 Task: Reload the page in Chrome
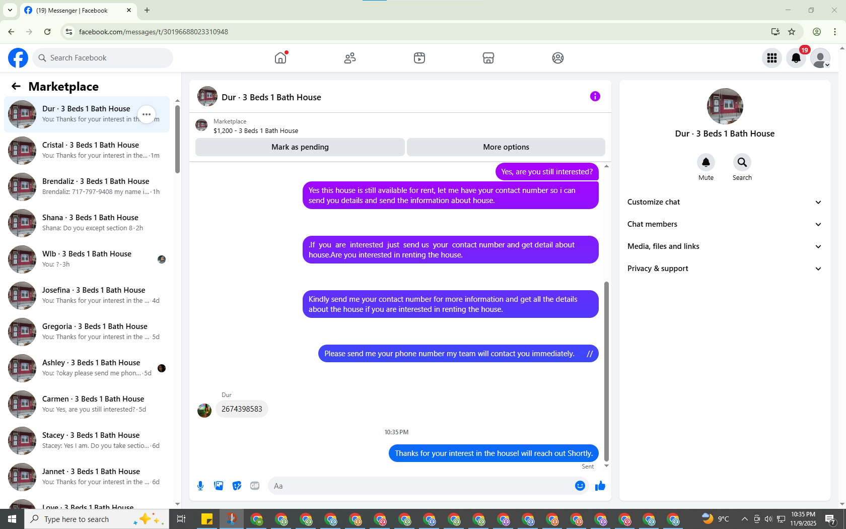point(47,32)
